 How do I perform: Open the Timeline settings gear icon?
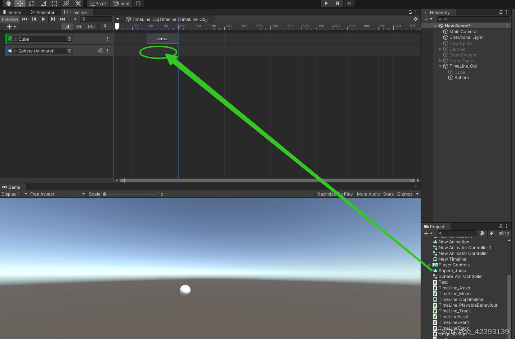point(416,19)
